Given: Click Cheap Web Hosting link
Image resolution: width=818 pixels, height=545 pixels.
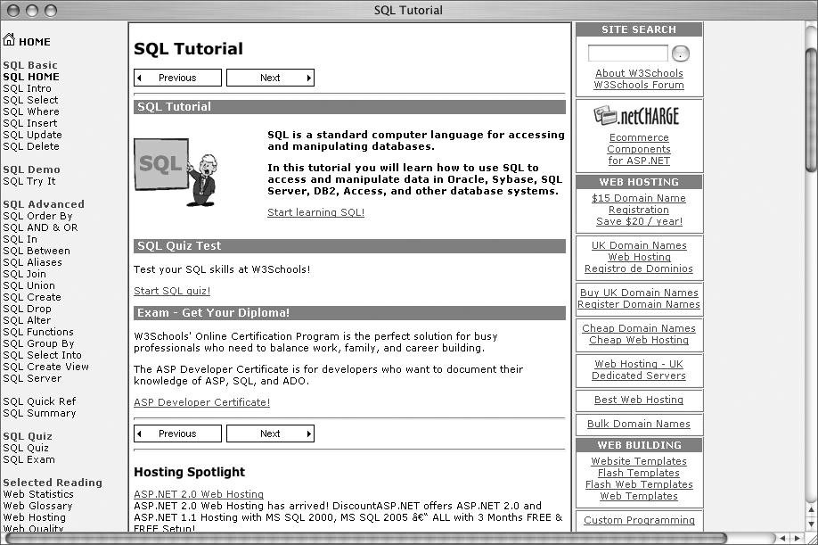Looking at the screenshot, I should click(x=639, y=340).
